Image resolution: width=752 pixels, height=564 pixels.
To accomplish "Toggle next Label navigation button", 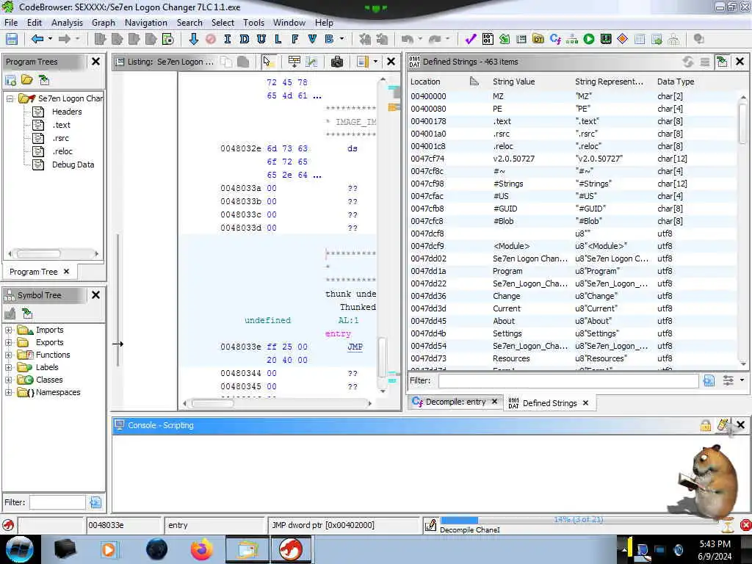I will tap(278, 40).
